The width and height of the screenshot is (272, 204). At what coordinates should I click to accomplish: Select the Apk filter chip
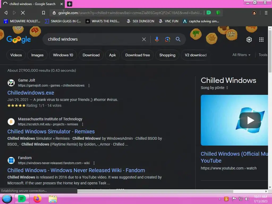click(112, 55)
